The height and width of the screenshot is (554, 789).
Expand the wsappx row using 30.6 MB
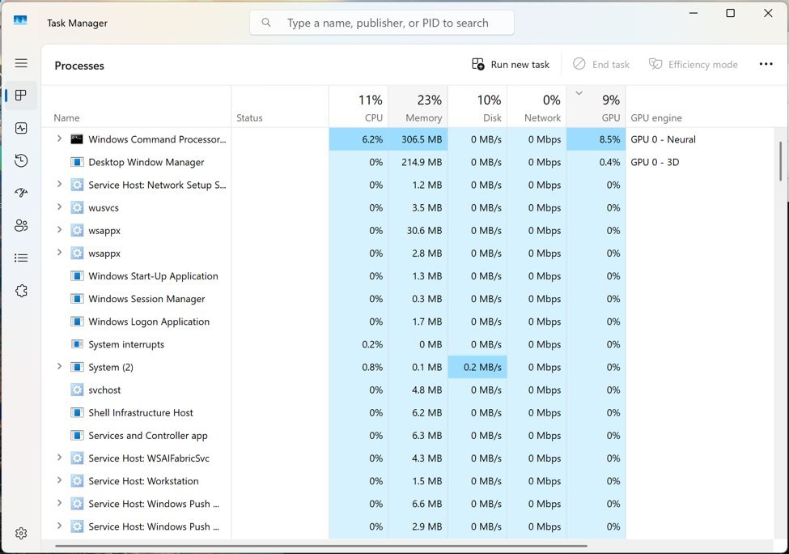(59, 230)
